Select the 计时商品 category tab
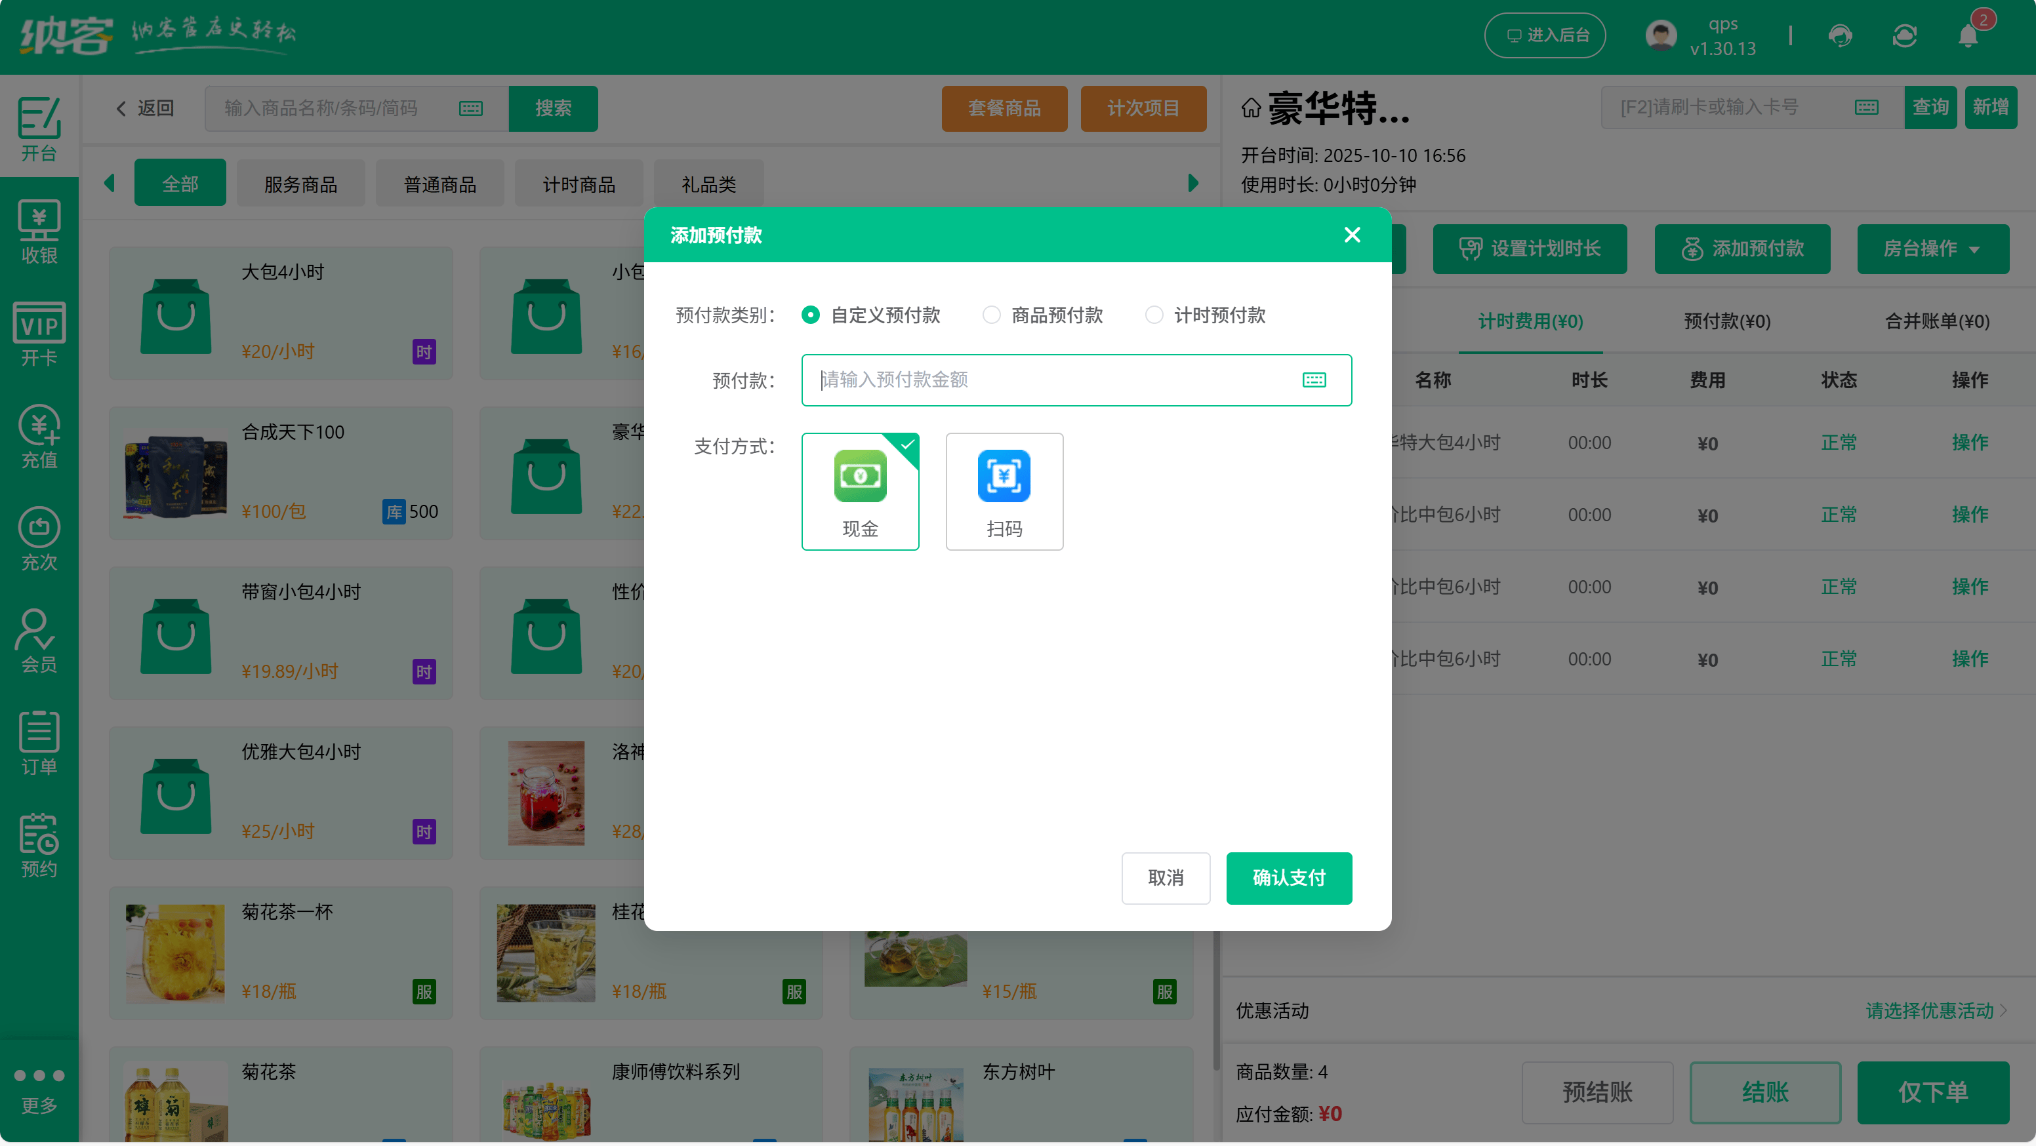This screenshot has width=2036, height=1146. pos(579,182)
